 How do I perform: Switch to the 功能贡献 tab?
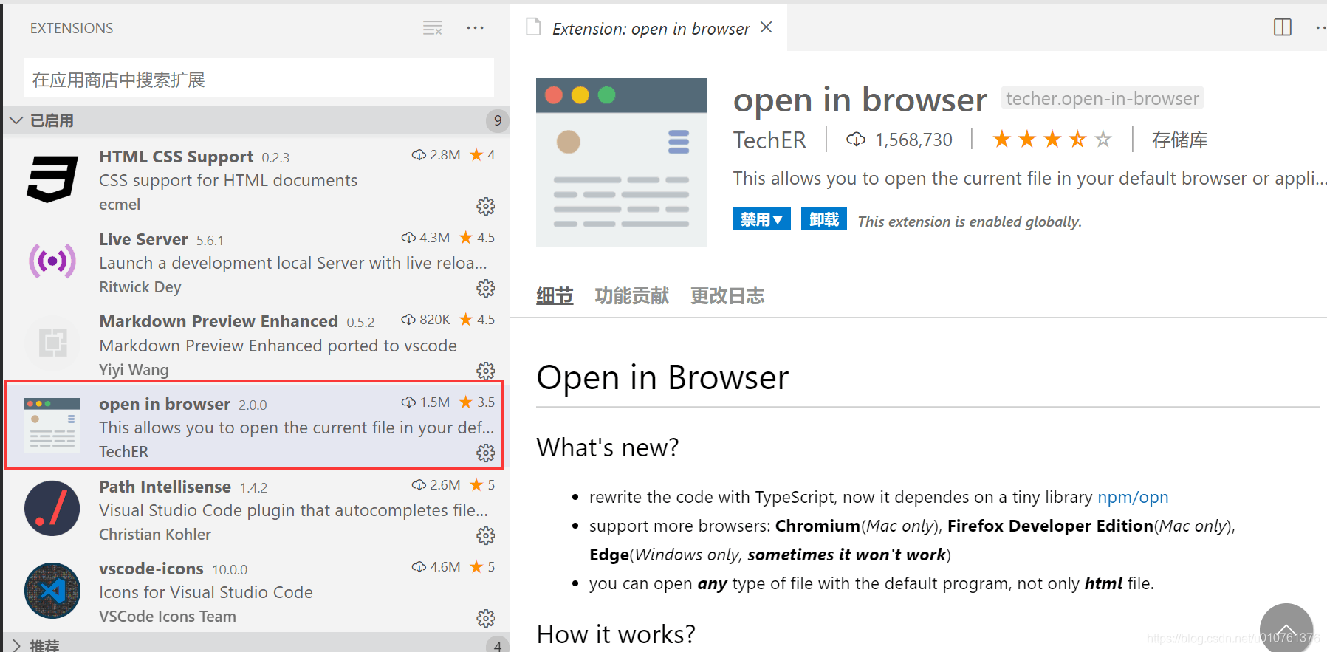(x=631, y=296)
